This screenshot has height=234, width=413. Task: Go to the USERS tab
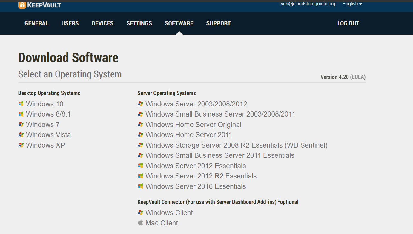pos(70,23)
